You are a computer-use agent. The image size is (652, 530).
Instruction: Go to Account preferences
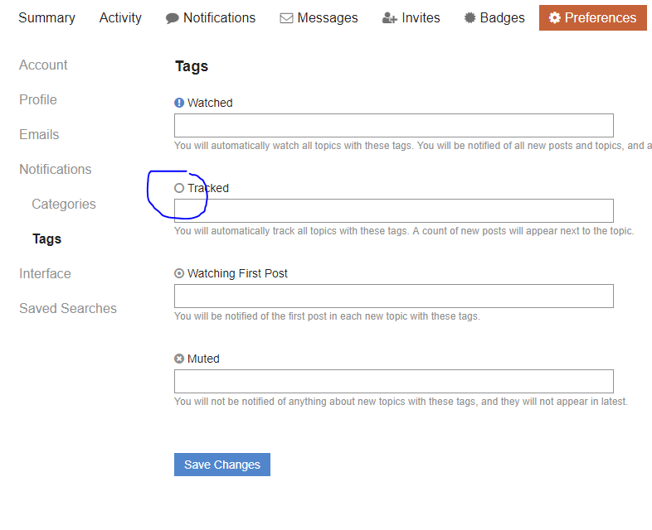(x=43, y=65)
